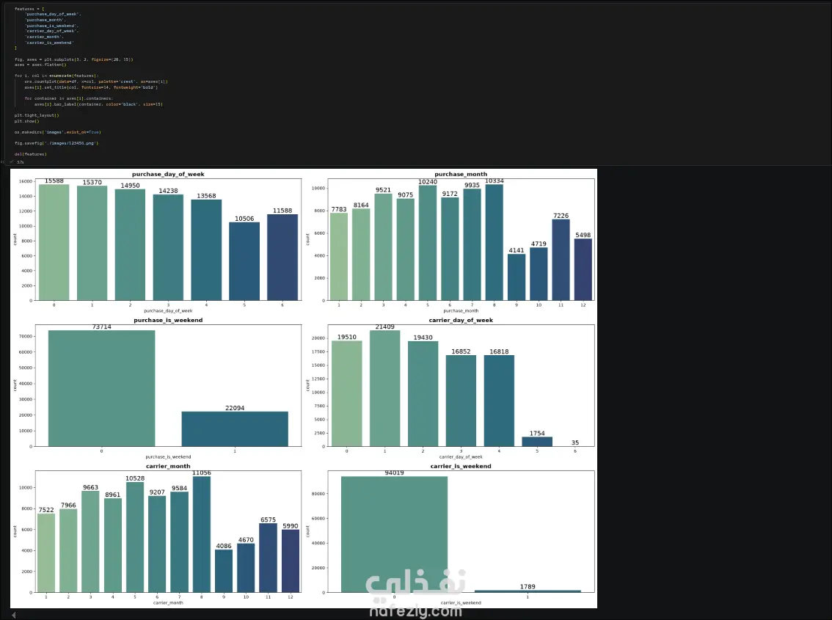Click the sns.countplot code line
This screenshot has width=832, height=620.
(96, 81)
